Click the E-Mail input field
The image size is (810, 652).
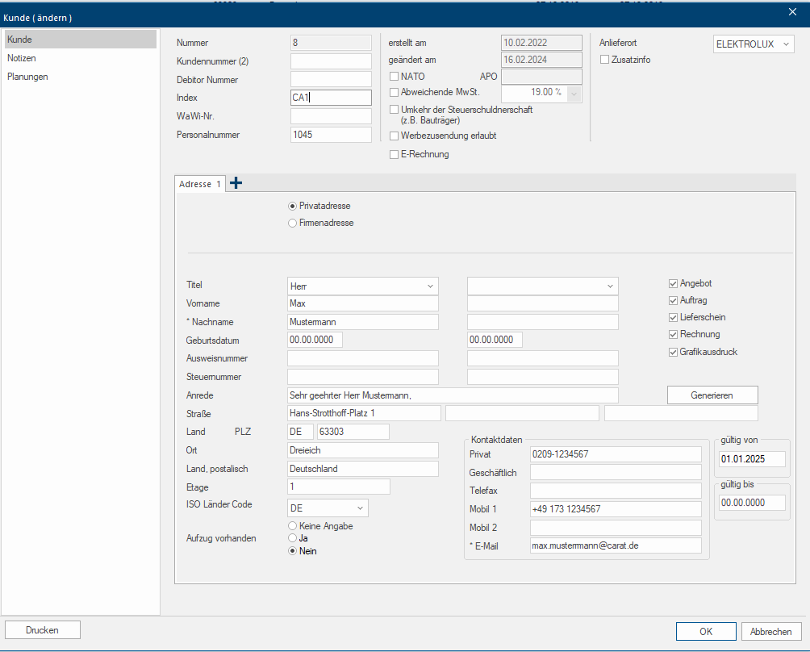(616, 545)
